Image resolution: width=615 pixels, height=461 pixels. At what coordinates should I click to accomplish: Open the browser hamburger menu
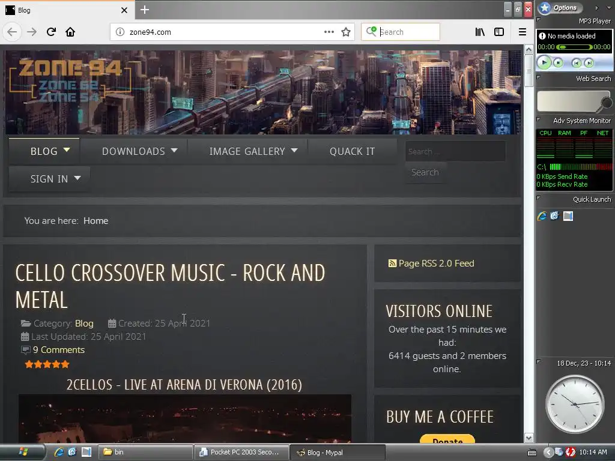pos(523,32)
